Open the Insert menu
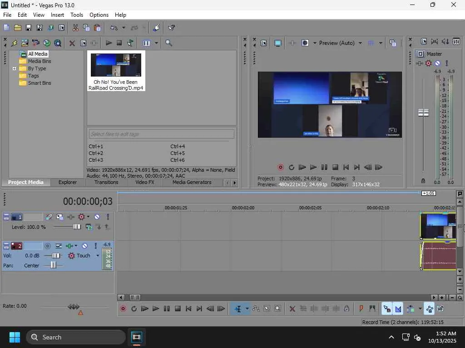 [x=57, y=15]
